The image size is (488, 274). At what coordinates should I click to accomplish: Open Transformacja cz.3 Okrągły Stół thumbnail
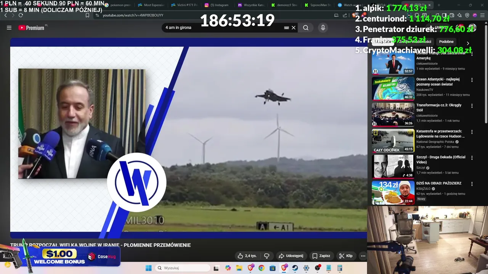coord(393,115)
